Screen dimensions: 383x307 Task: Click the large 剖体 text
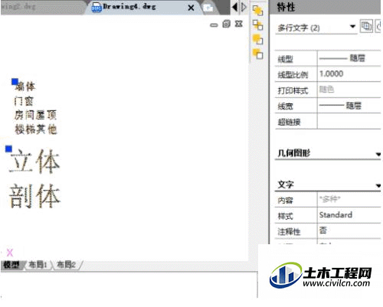click(35, 196)
